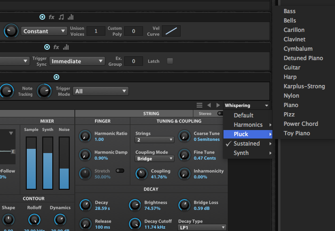
Task: Open the Strings count dropdown
Action: [x=154, y=140]
